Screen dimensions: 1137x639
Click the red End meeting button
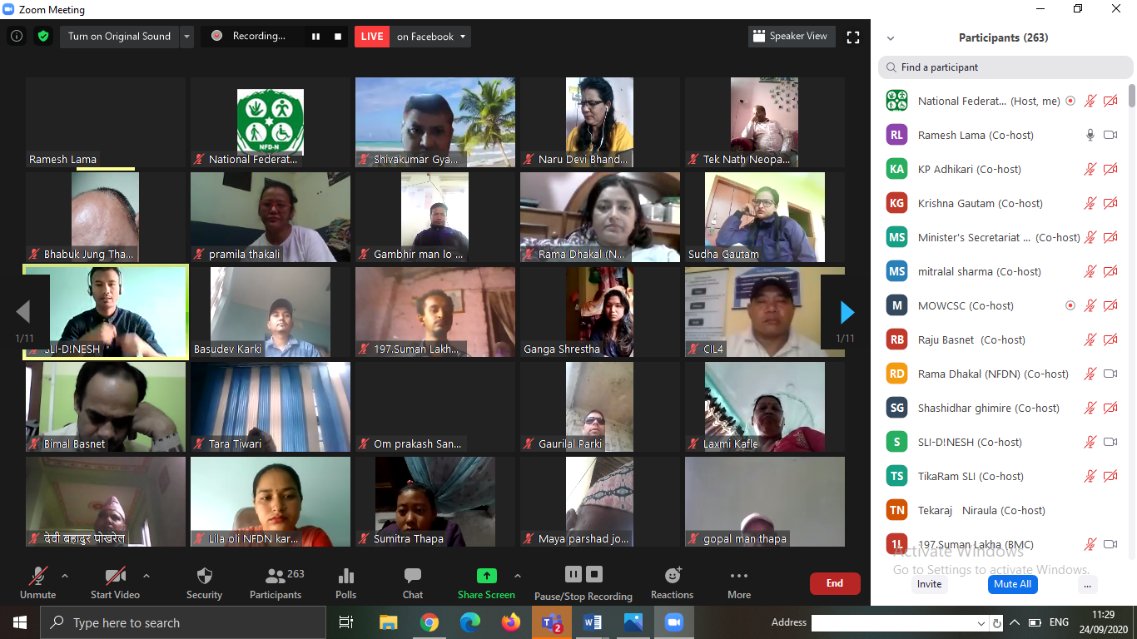pos(834,583)
